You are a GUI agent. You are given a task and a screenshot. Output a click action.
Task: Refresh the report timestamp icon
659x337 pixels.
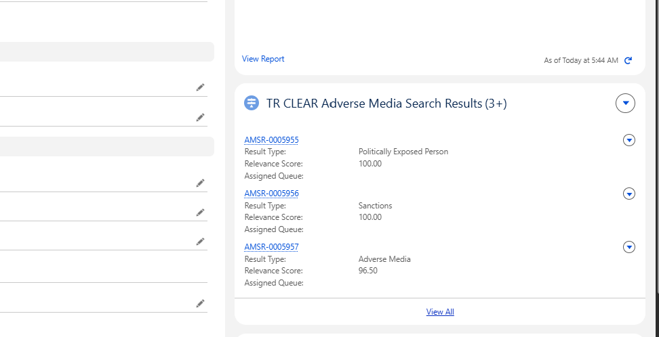(x=628, y=60)
